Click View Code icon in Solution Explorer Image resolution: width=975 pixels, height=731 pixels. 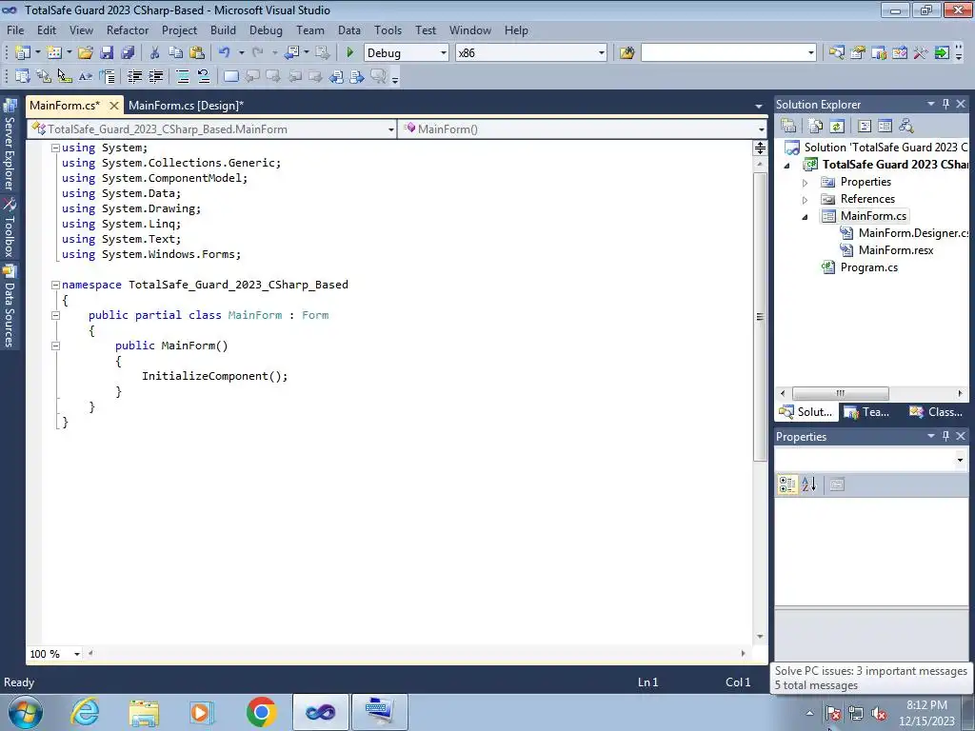[865, 127]
